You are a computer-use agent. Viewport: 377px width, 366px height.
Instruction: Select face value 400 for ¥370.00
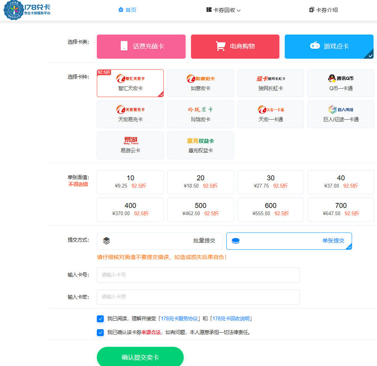pos(130,209)
